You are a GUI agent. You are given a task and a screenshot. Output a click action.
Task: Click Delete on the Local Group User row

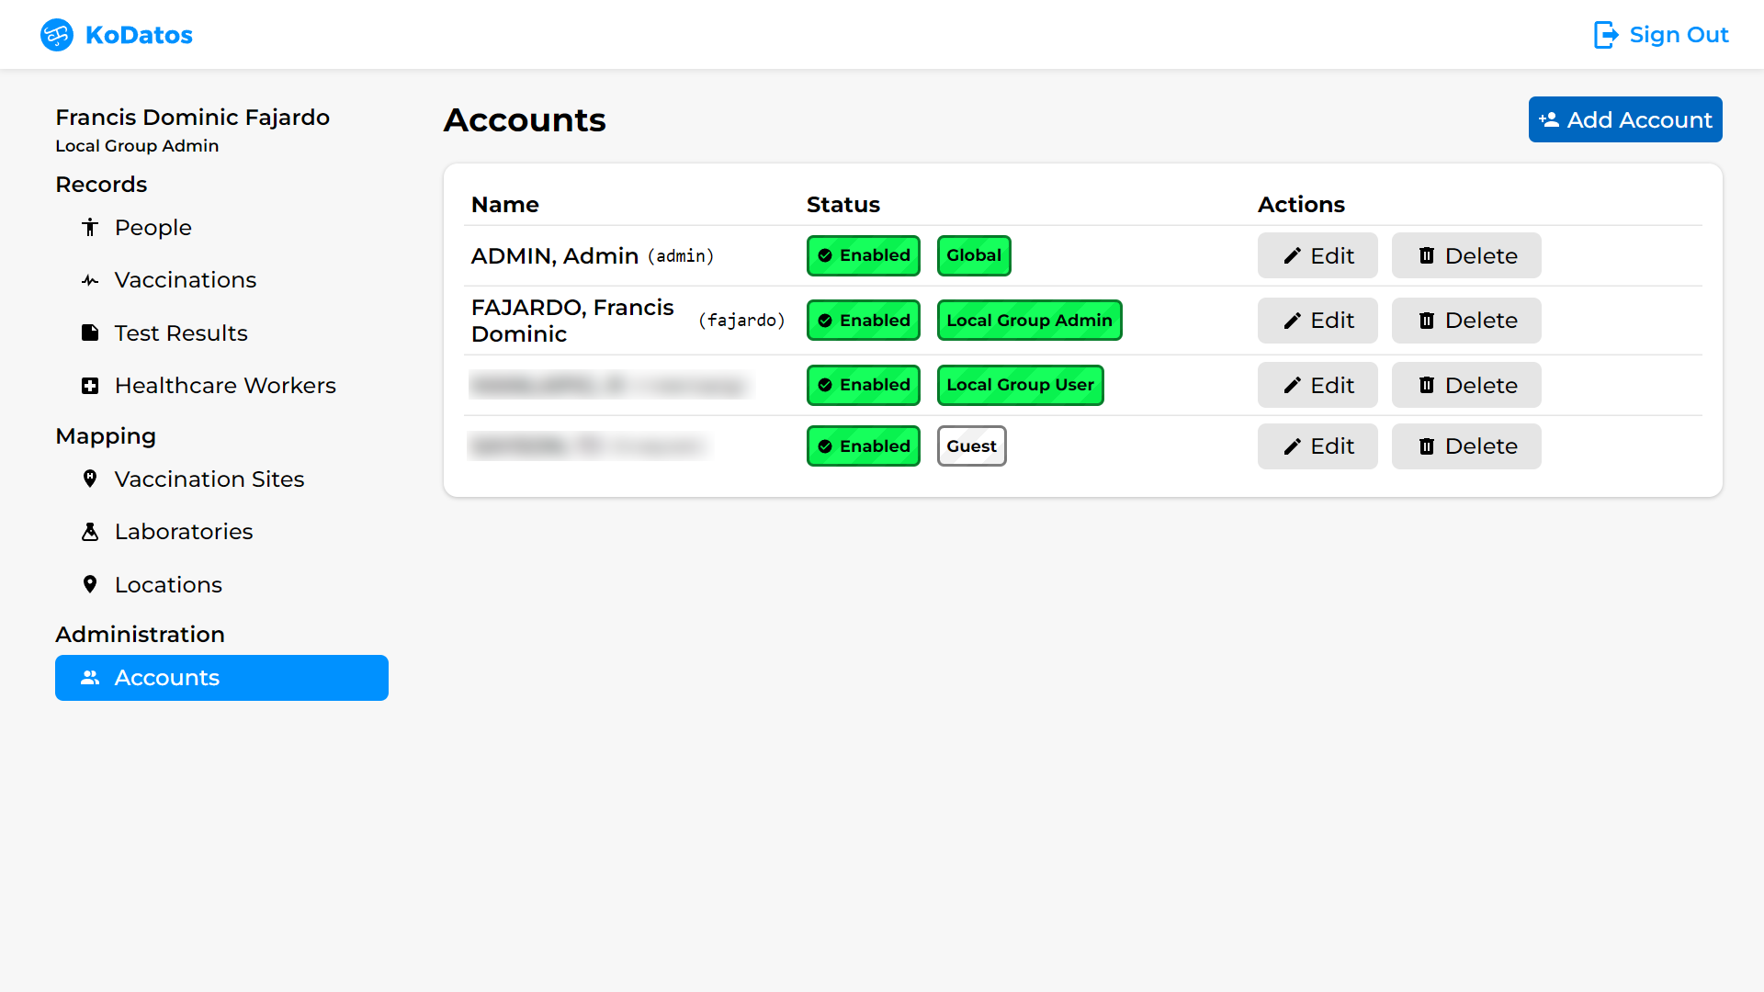point(1465,385)
